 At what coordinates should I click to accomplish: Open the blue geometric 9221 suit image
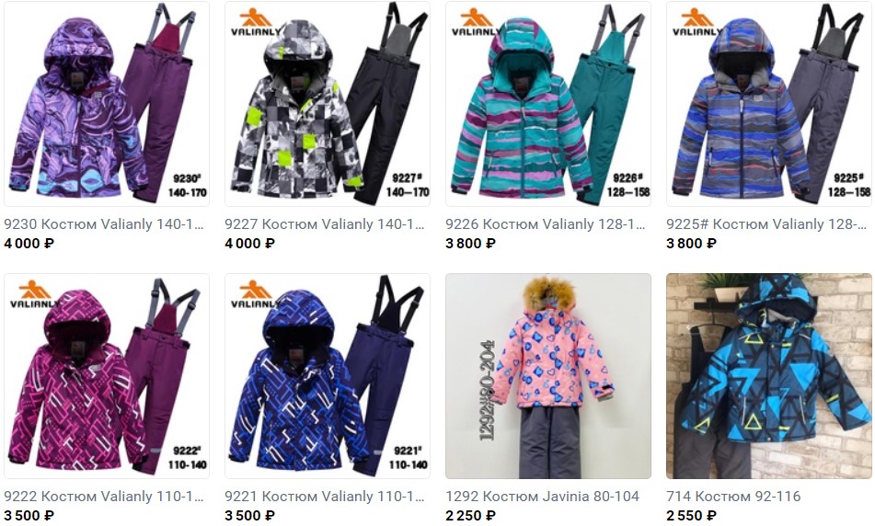pos(328,376)
